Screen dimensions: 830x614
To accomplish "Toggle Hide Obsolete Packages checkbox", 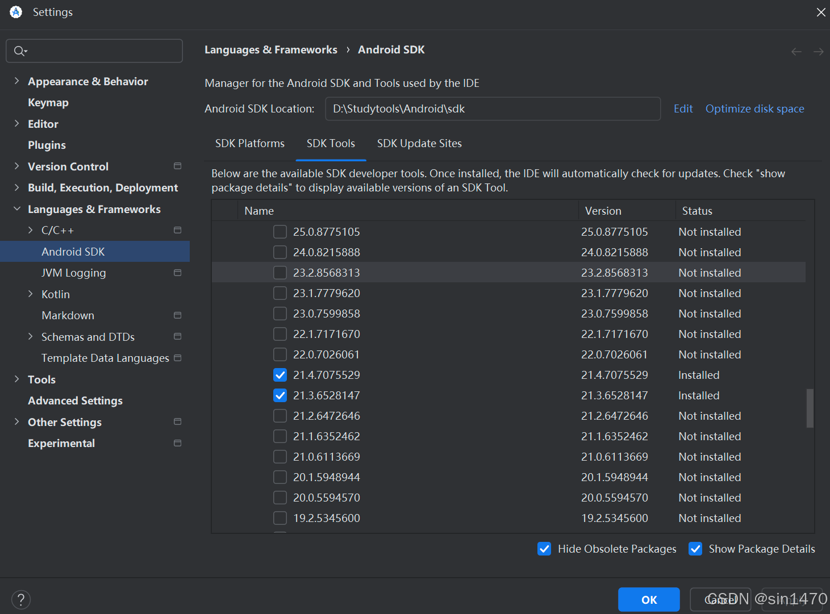I will (x=544, y=549).
